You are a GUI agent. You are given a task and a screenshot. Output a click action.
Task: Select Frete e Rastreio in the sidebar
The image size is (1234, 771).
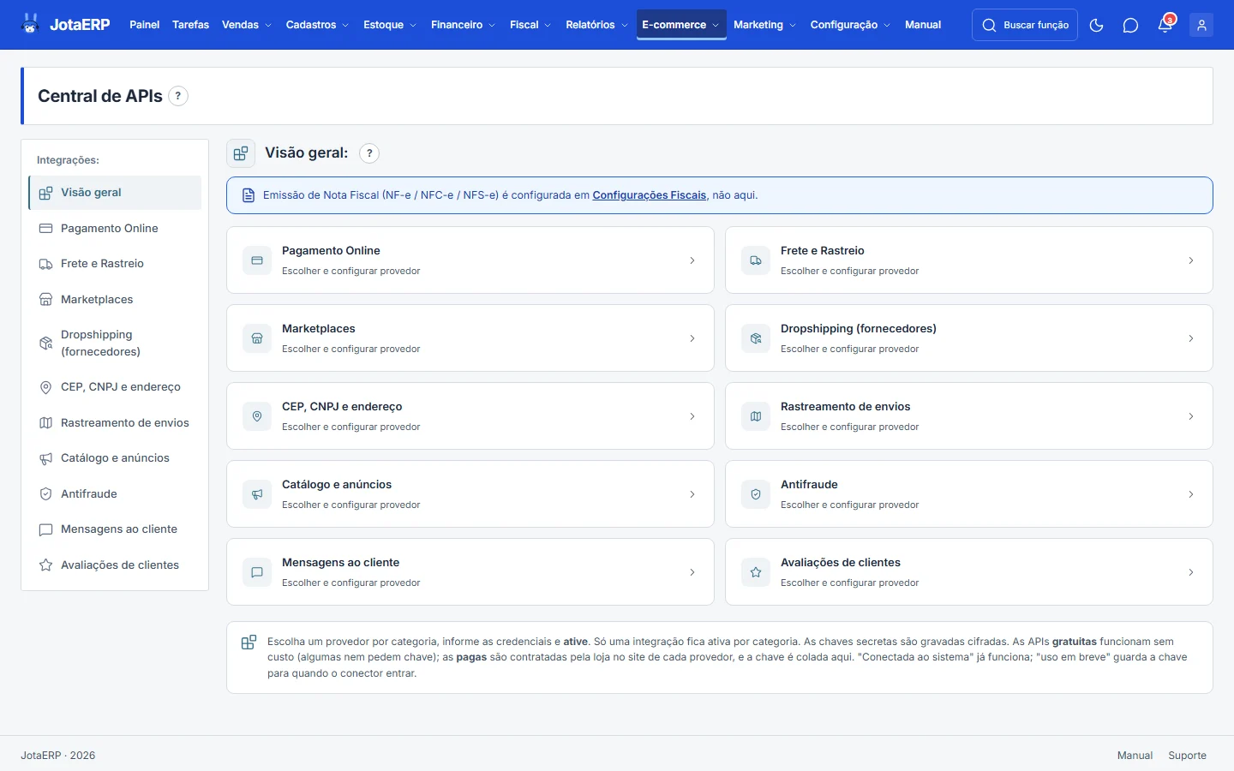(115, 264)
